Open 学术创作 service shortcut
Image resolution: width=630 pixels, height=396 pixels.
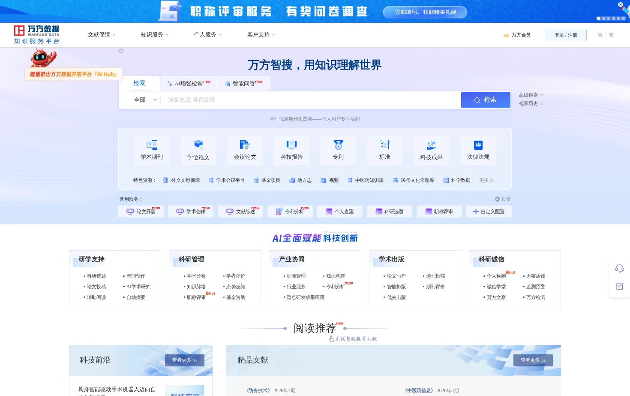pyautogui.click(x=191, y=212)
